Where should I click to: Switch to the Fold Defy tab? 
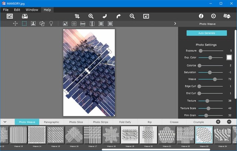point(126,122)
